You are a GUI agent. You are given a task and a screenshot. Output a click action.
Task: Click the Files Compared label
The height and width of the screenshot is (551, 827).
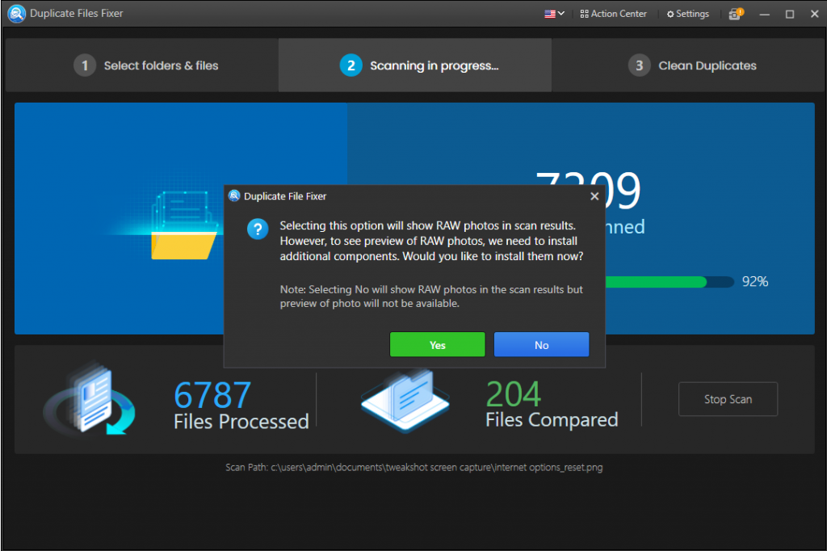pos(552,420)
